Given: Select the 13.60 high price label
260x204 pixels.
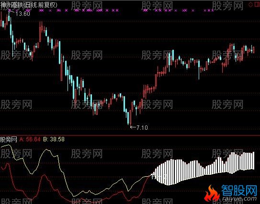Looking at the screenshot, I should tap(23, 13).
